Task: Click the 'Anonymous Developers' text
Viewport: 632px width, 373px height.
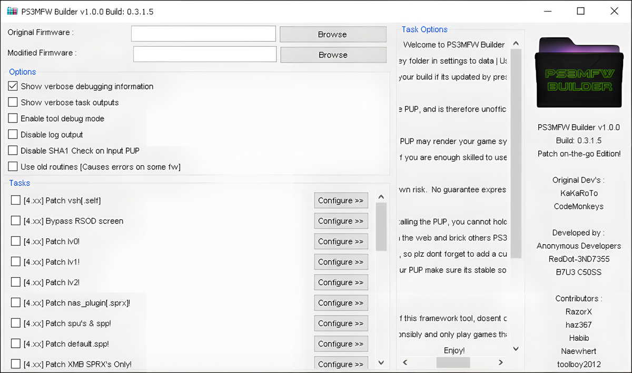Action: [579, 246]
